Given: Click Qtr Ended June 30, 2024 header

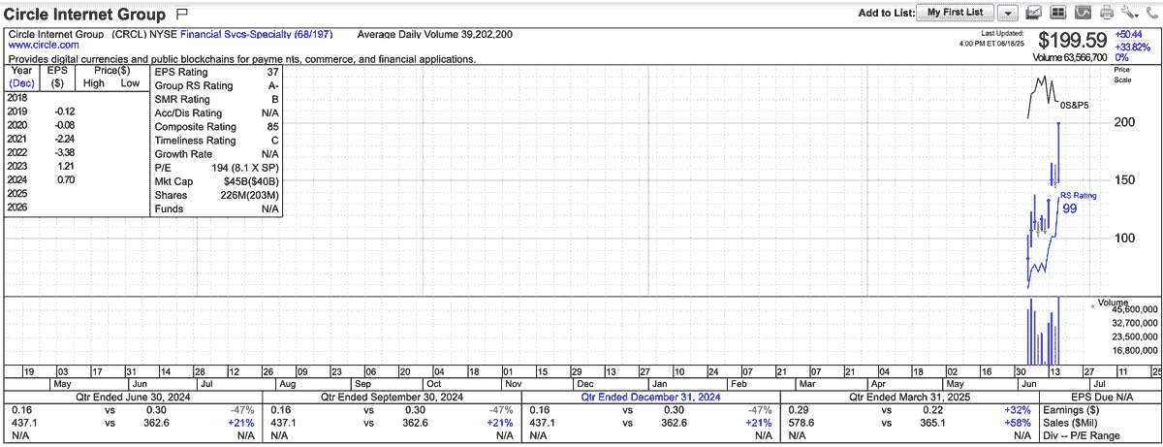Looking at the screenshot, I should [134, 397].
